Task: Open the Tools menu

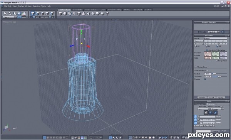Action: tap(44, 6)
